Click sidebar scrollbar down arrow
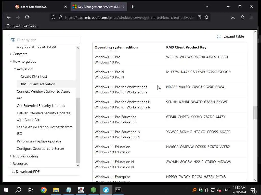 [78, 165]
